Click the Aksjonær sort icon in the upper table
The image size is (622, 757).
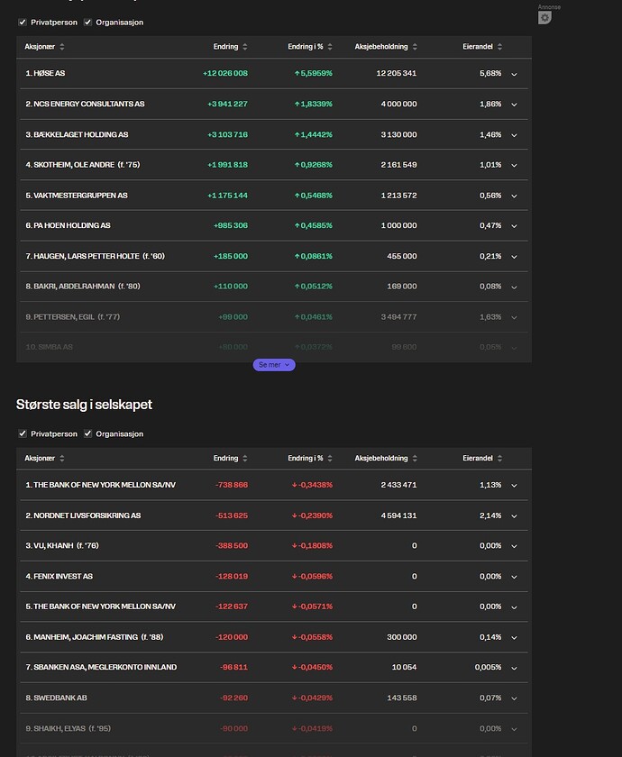62,47
